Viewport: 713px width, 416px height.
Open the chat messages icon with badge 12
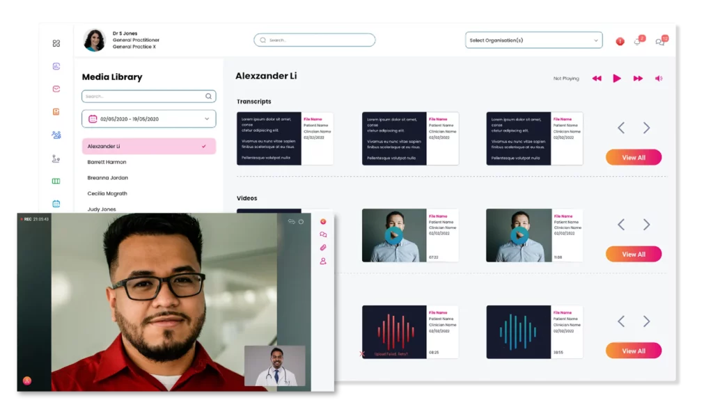661,41
